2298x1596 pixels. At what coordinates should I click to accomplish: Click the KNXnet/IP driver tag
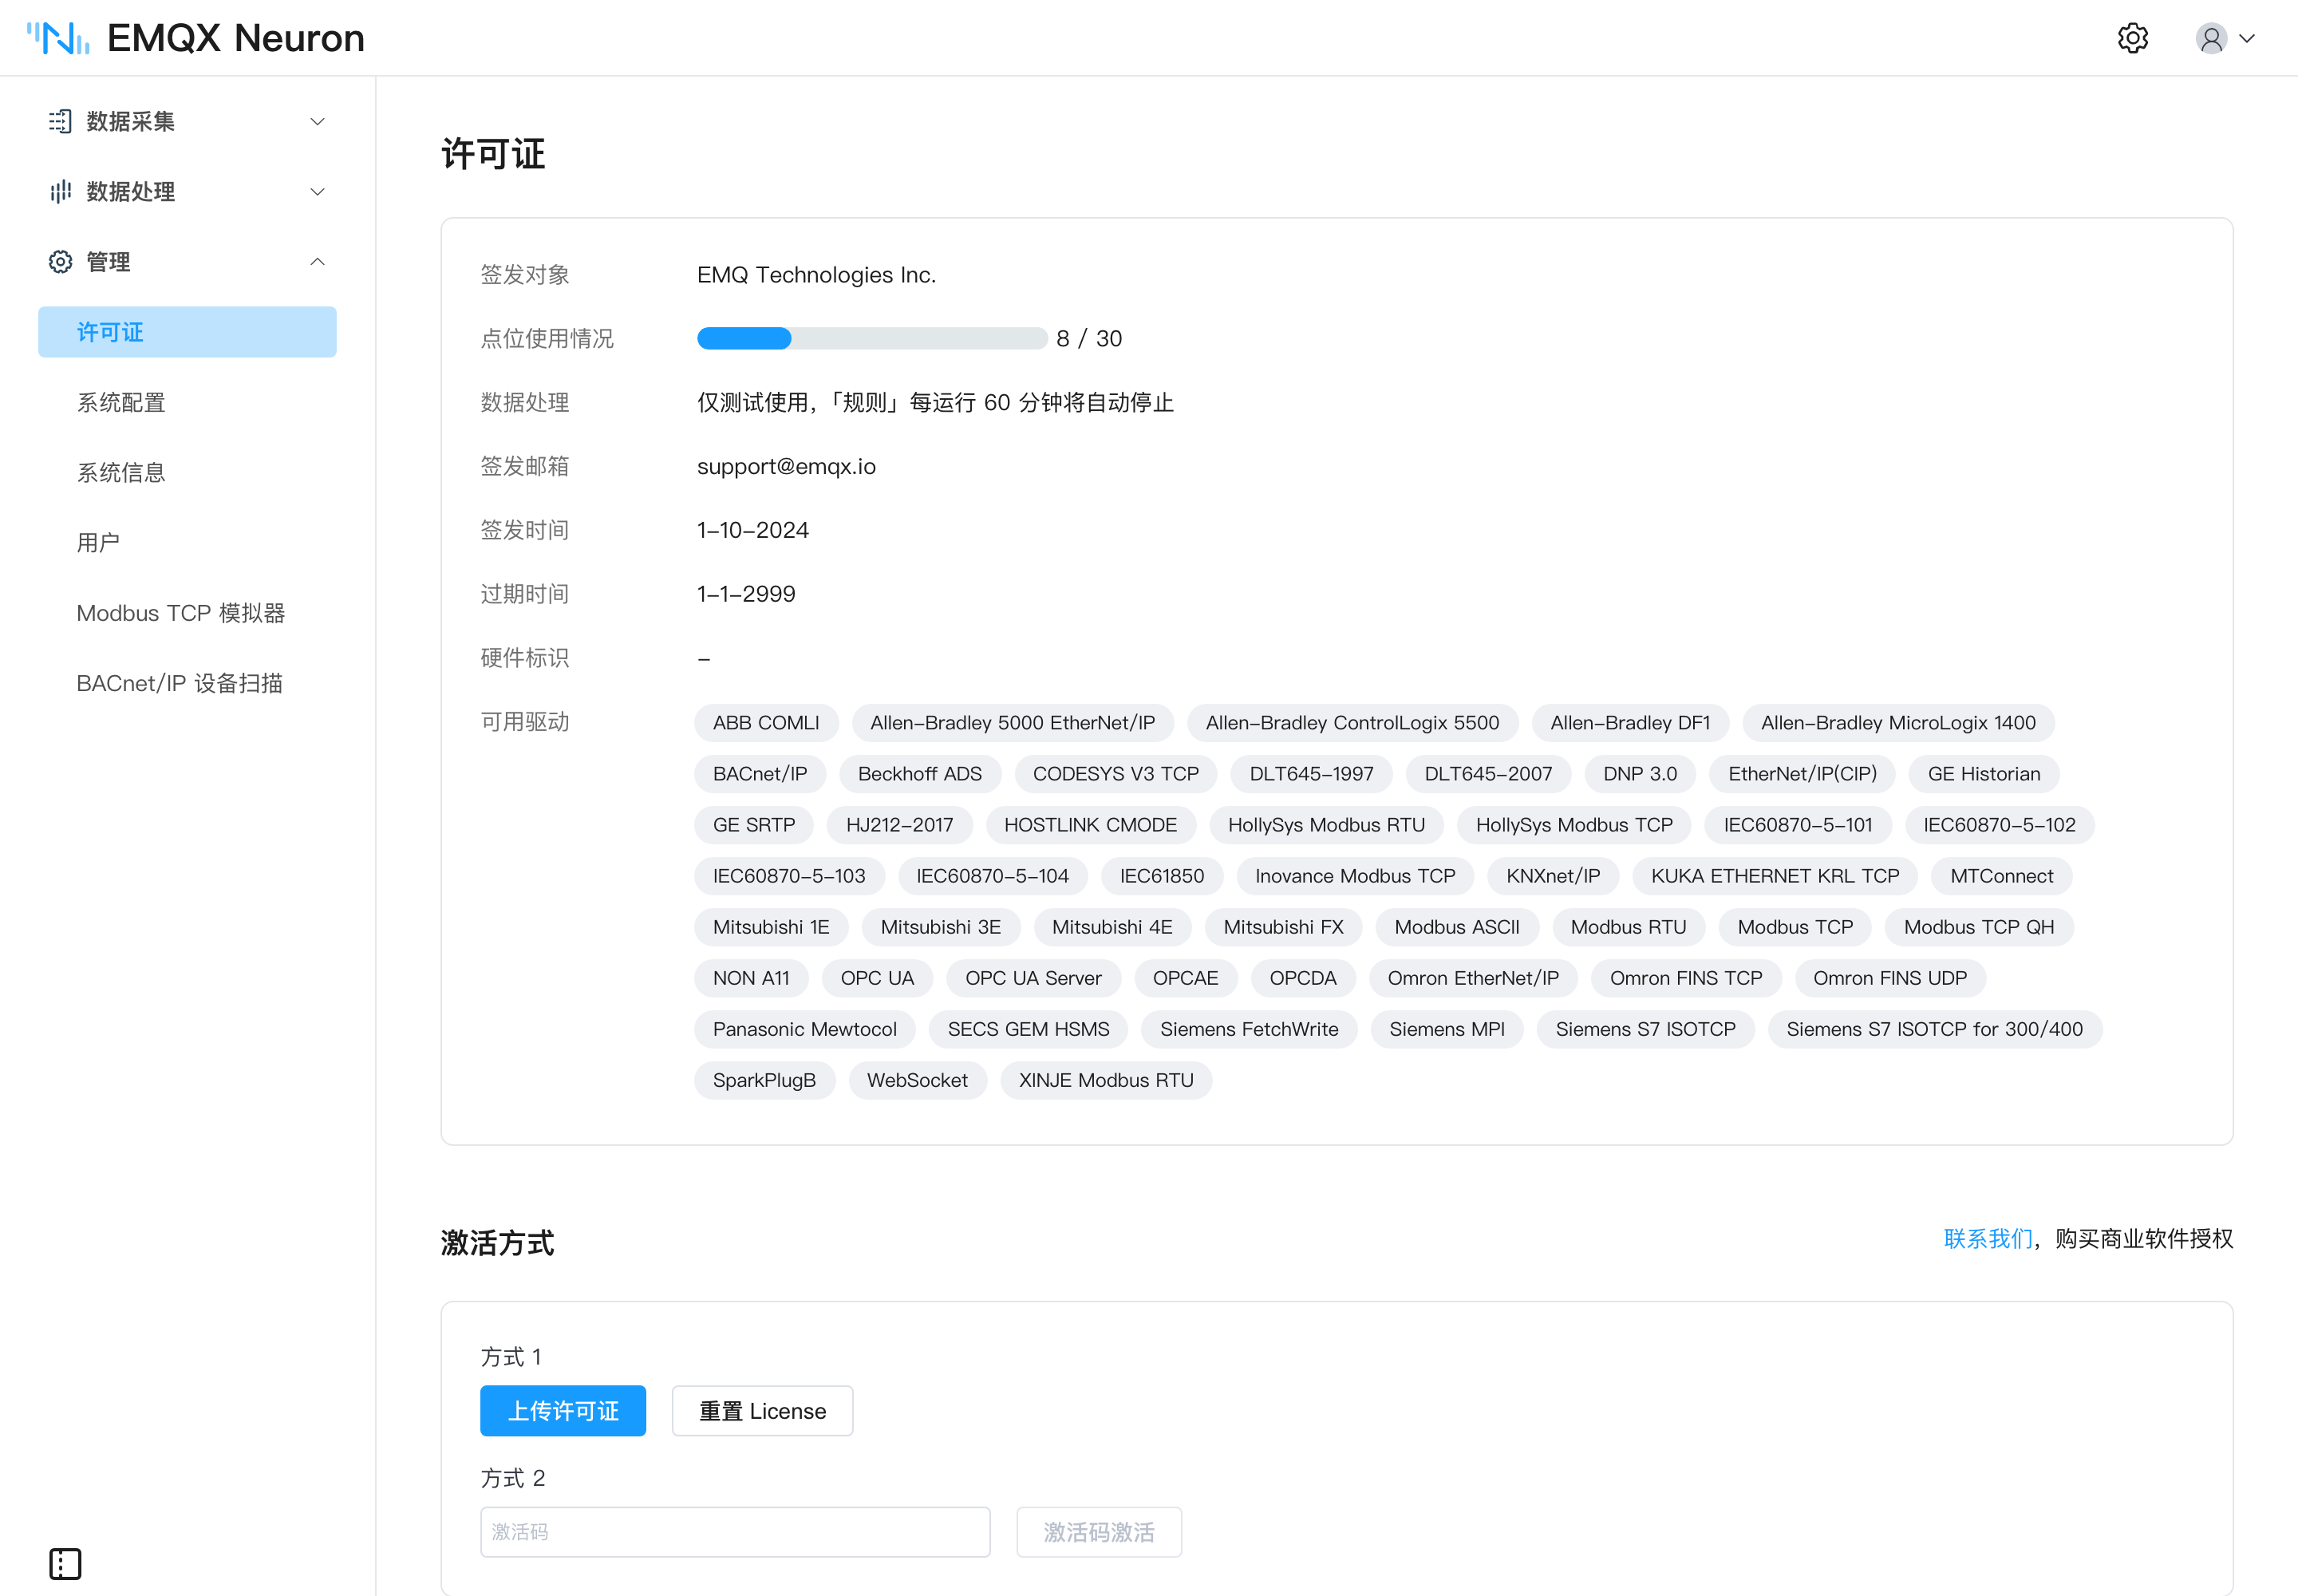pos(1552,876)
